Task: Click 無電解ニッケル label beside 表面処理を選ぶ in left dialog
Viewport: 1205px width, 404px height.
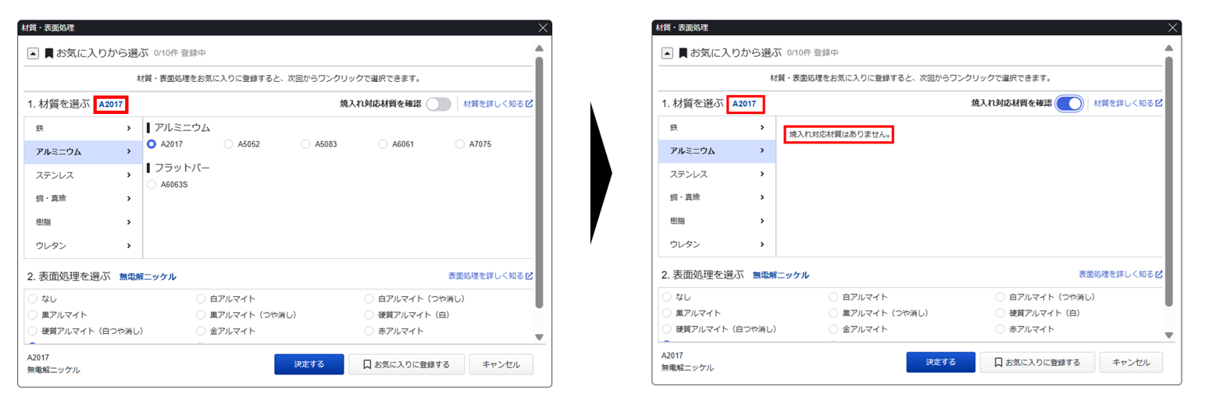Action: [x=148, y=276]
